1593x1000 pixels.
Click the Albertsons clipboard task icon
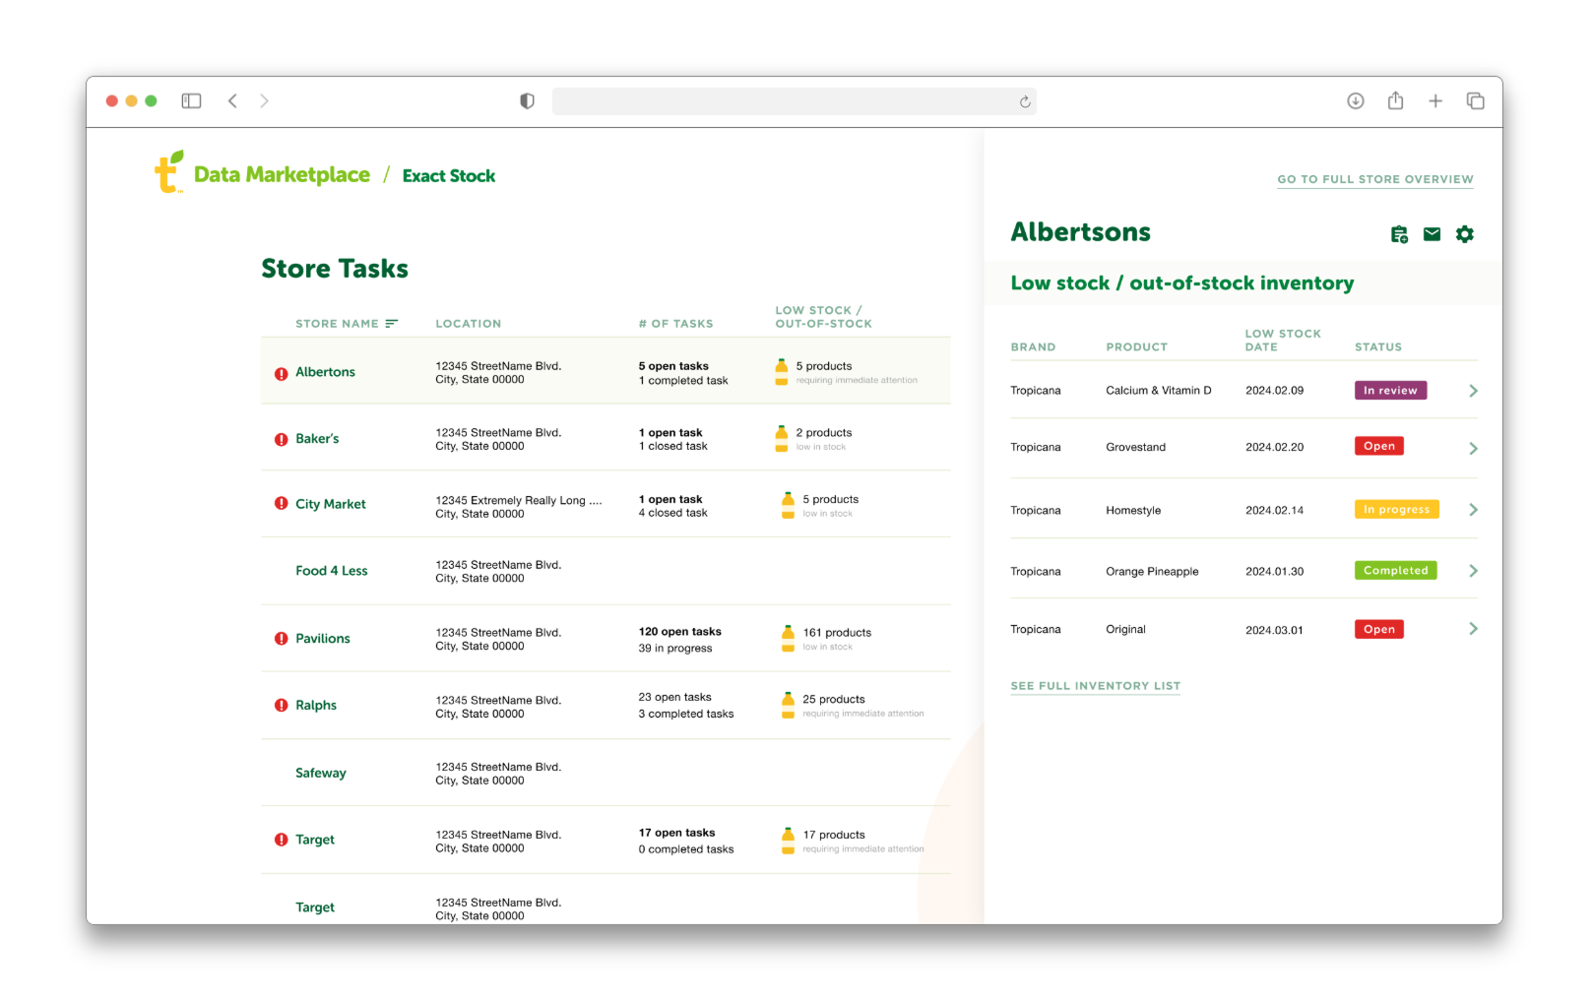point(1399,234)
